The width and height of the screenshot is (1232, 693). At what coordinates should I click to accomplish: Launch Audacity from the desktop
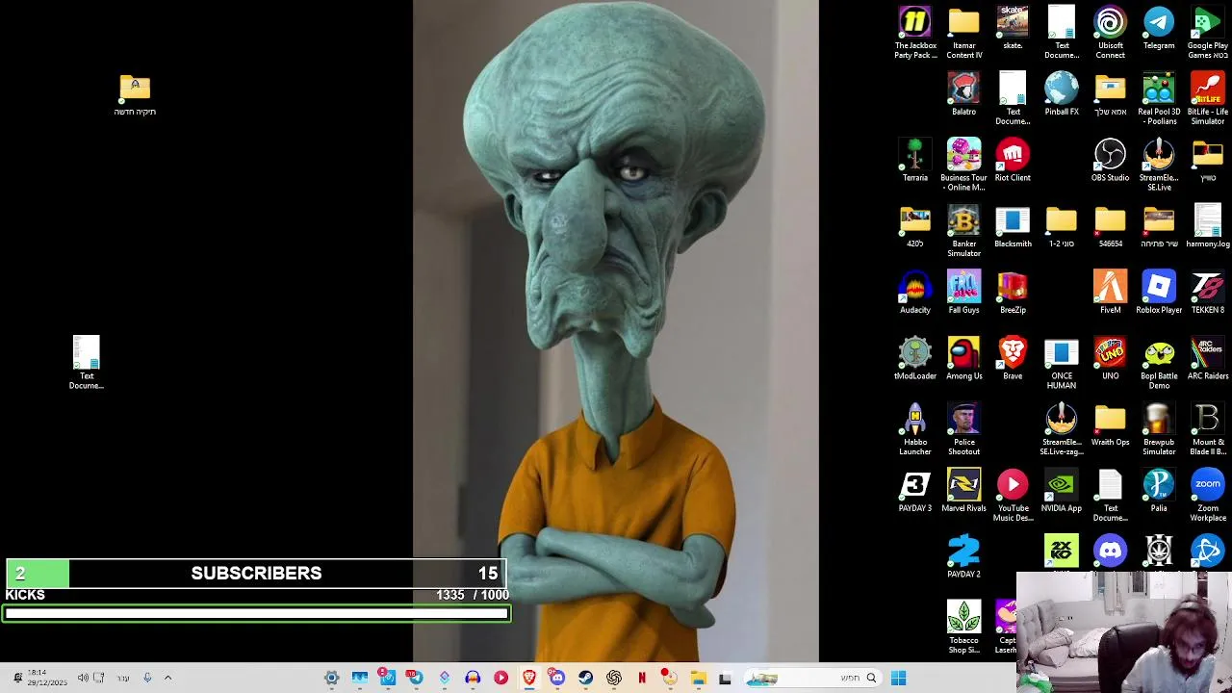tap(915, 293)
